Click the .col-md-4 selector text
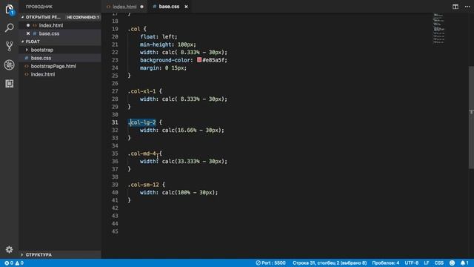The height and width of the screenshot is (267, 474). [141, 154]
